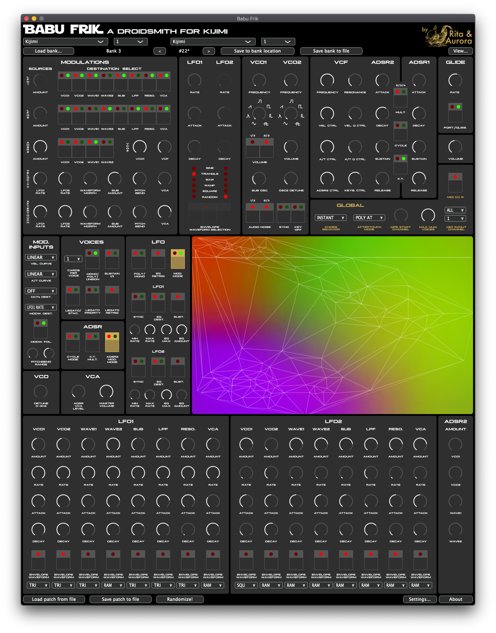496x633 pixels.
Task: Toggle the LEGATO PRIORITY switch
Action: pos(93,296)
